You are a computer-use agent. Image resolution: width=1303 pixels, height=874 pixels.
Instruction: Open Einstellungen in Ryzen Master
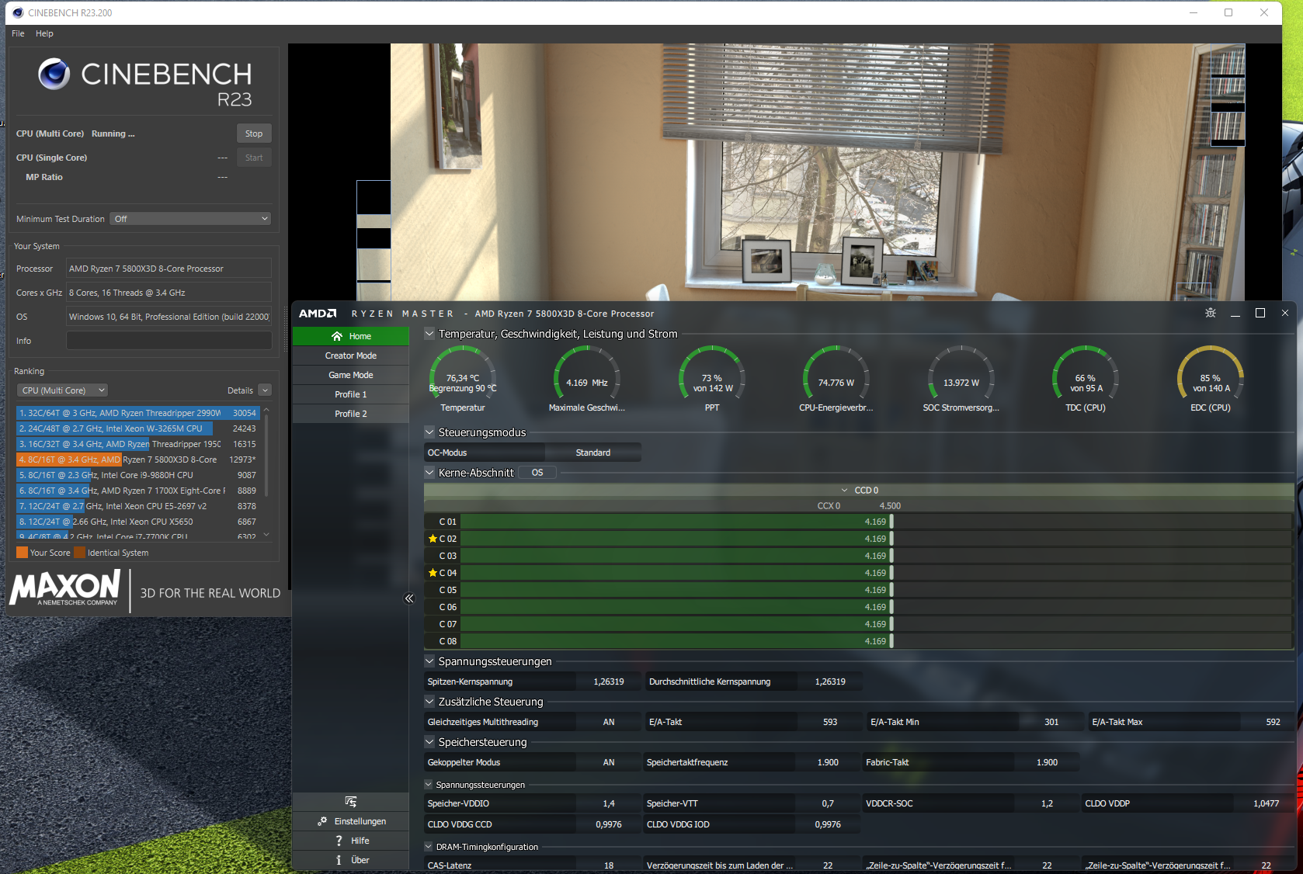click(x=351, y=821)
